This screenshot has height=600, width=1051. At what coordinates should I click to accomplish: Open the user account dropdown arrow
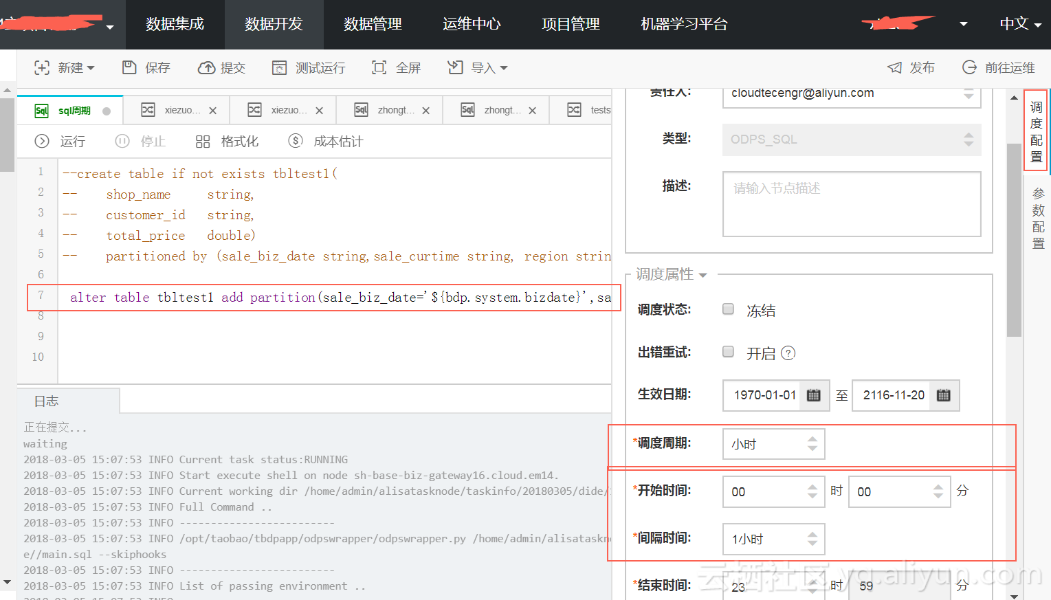pos(963,24)
